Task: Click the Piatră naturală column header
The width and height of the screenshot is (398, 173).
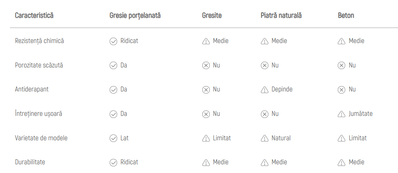Action: click(281, 16)
